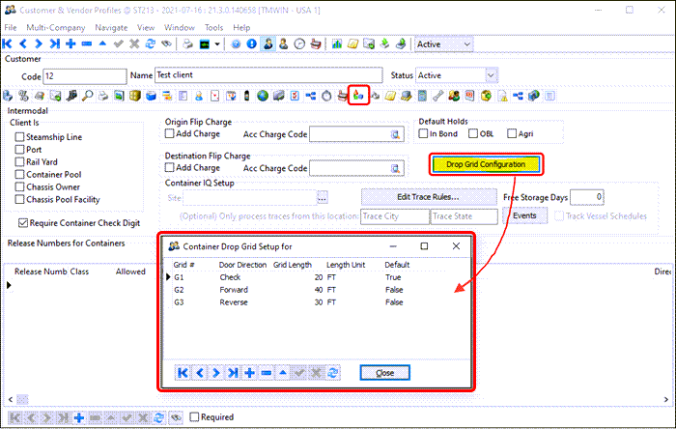This screenshot has width=676, height=429.
Task: Open the Tools menu
Action: coord(213,28)
